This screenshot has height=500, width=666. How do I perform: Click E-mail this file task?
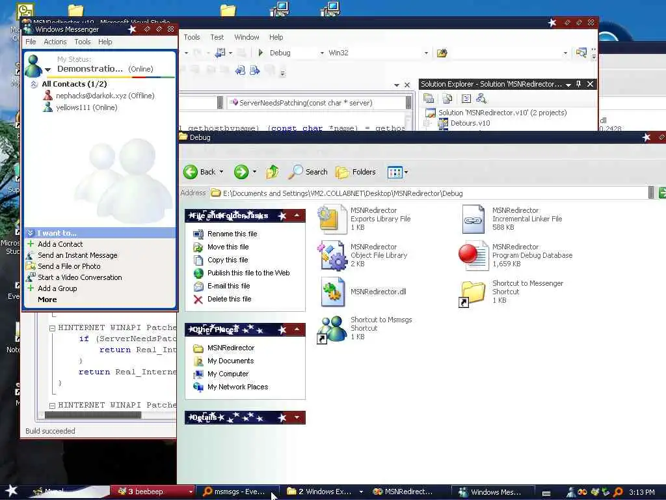[x=228, y=286]
